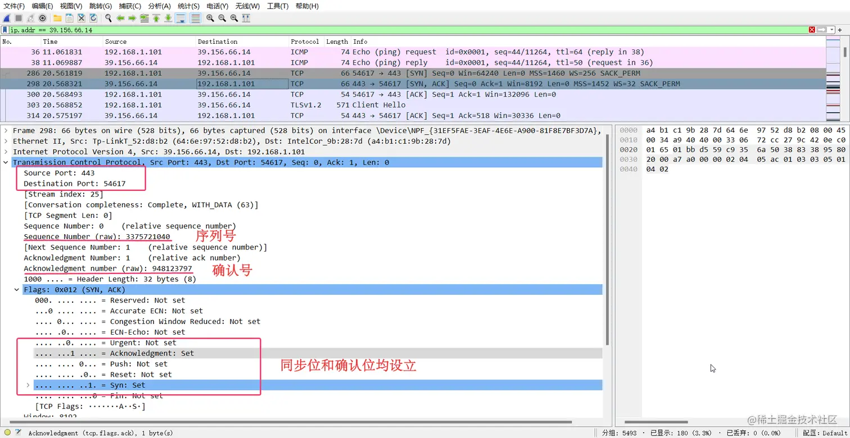Toggle auto-scroll during live capture

click(x=180, y=18)
